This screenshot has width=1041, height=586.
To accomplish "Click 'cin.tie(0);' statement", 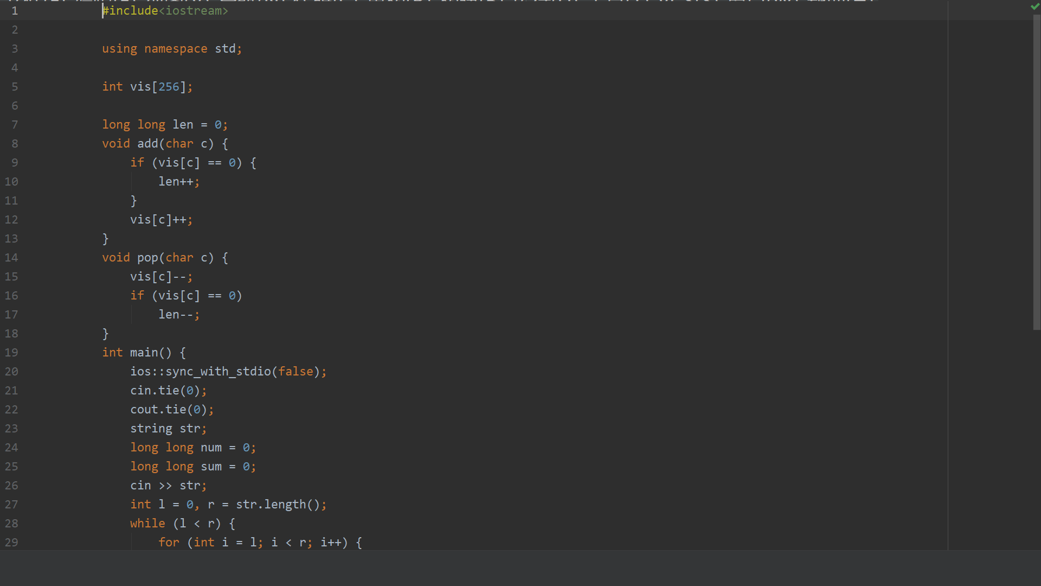I will [169, 391].
